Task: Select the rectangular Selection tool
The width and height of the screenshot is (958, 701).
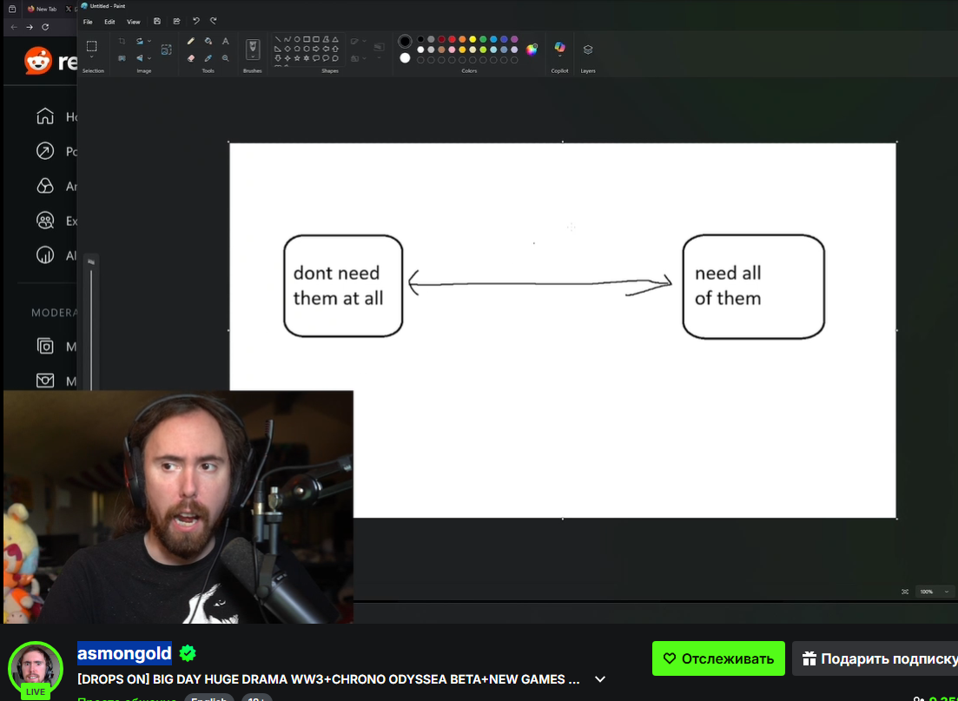Action: [x=92, y=46]
